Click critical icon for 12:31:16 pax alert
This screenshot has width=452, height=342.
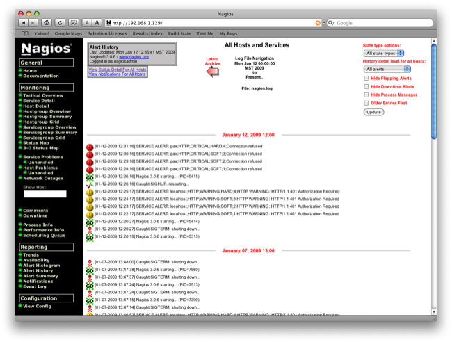tap(90, 147)
